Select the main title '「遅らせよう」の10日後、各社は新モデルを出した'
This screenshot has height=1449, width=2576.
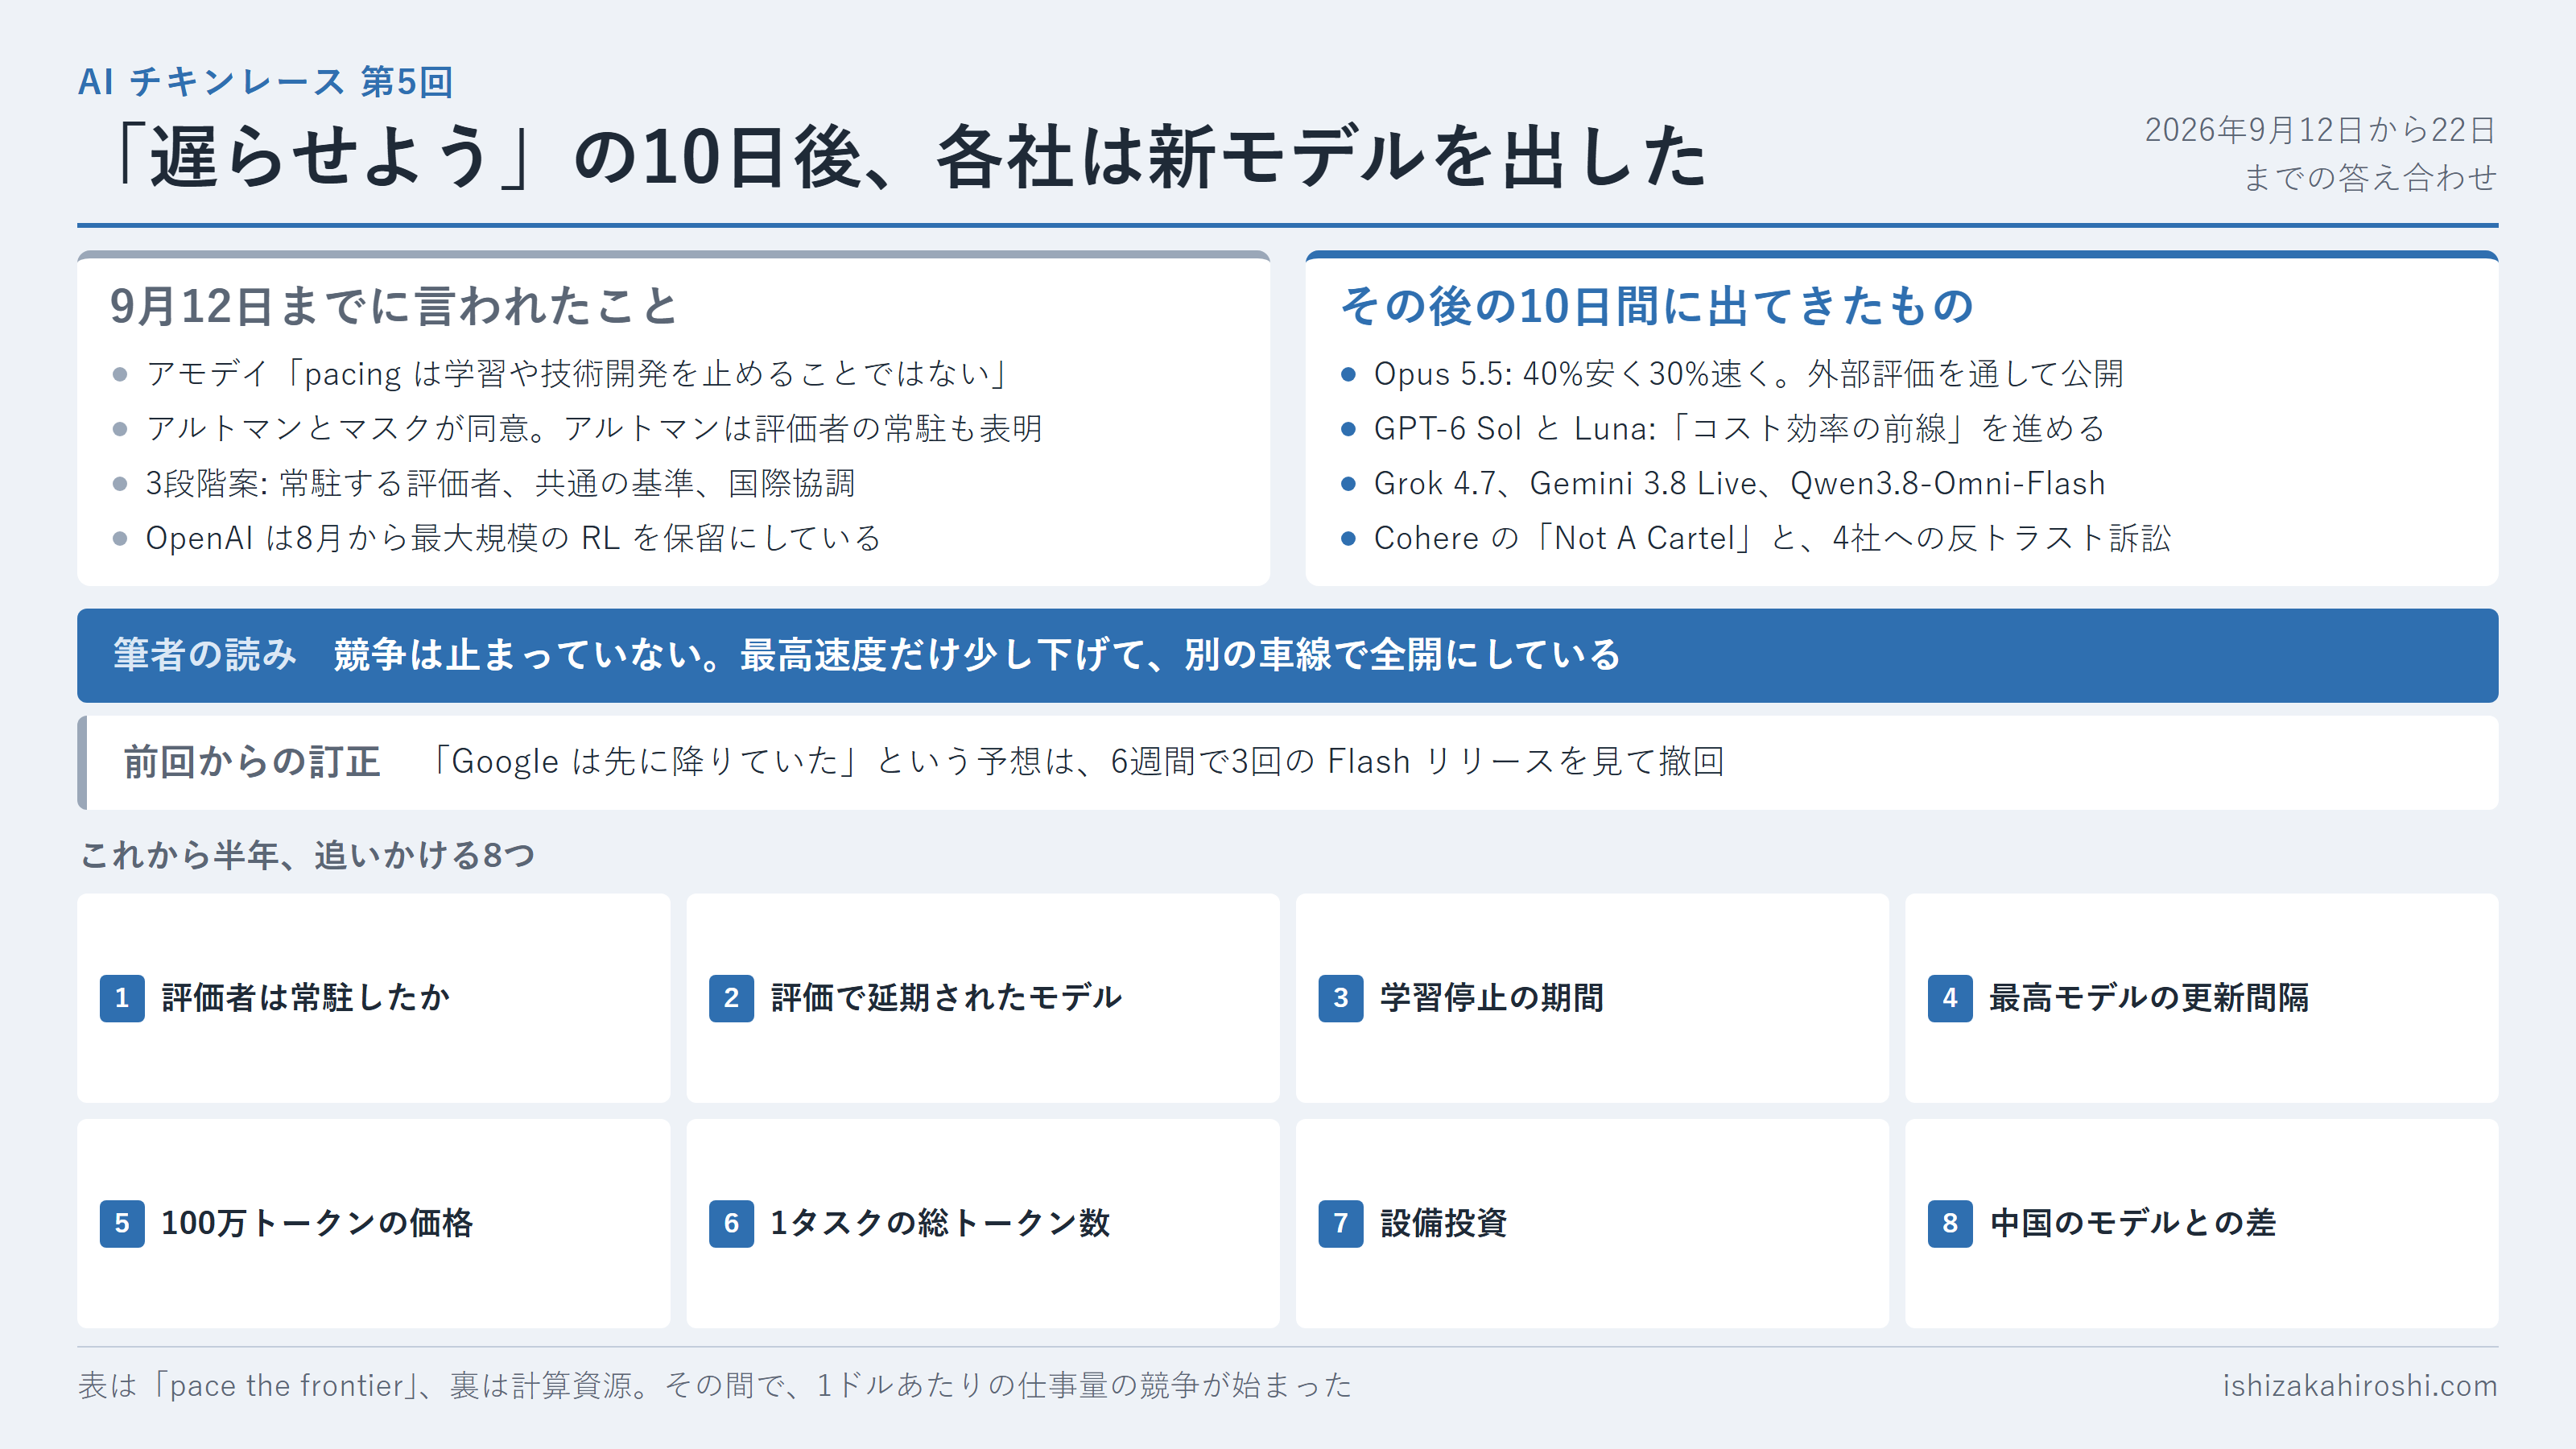tap(905, 157)
